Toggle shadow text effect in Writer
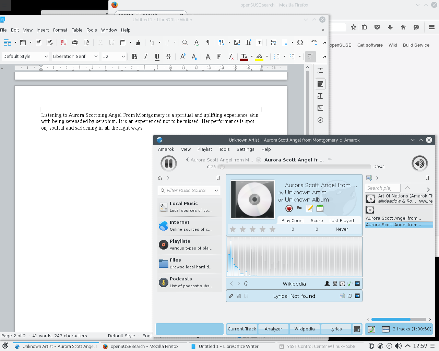 coord(208,57)
